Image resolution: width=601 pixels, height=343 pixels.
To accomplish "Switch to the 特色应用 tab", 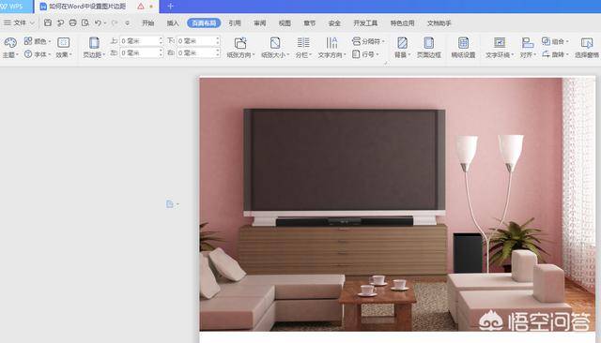I will click(402, 22).
